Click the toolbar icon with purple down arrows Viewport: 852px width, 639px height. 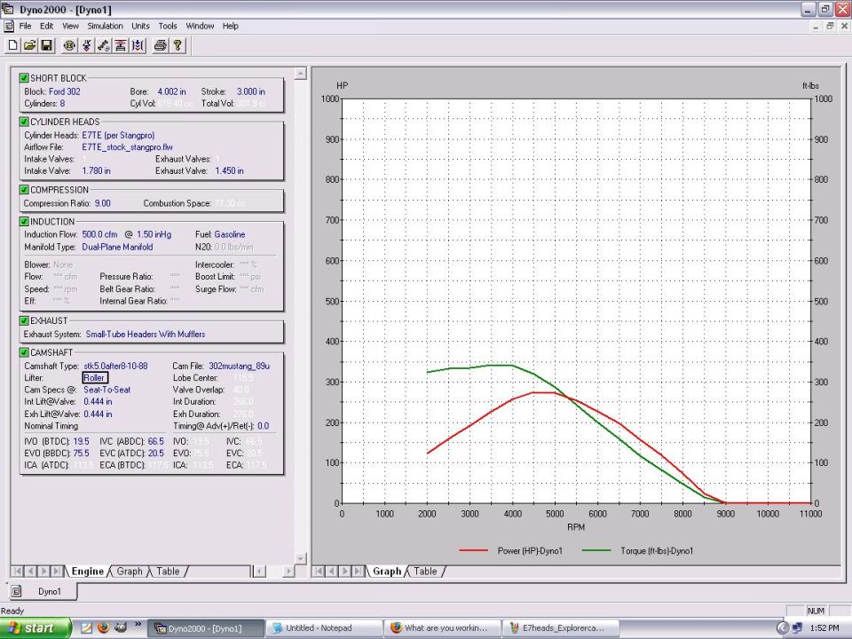coord(86,45)
